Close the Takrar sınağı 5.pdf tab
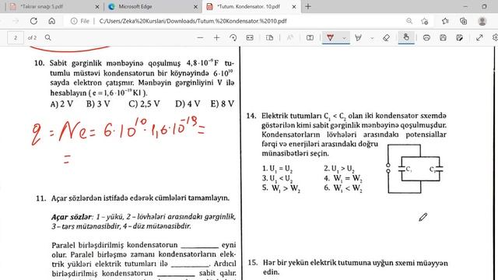498x280 pixels. (97, 7)
